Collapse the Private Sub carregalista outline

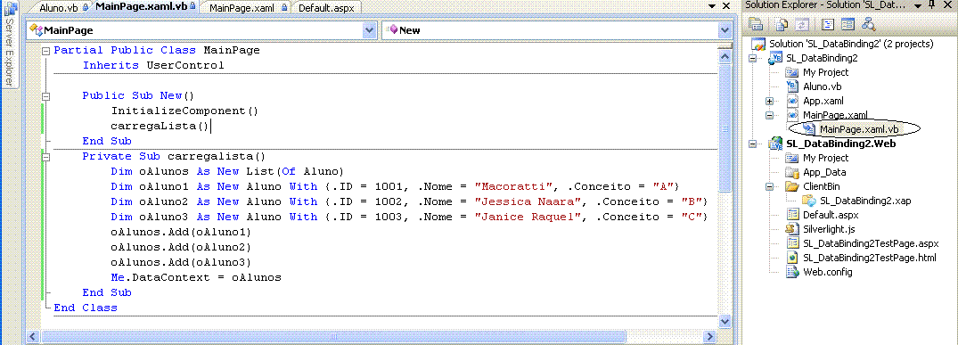pyautogui.click(x=45, y=157)
